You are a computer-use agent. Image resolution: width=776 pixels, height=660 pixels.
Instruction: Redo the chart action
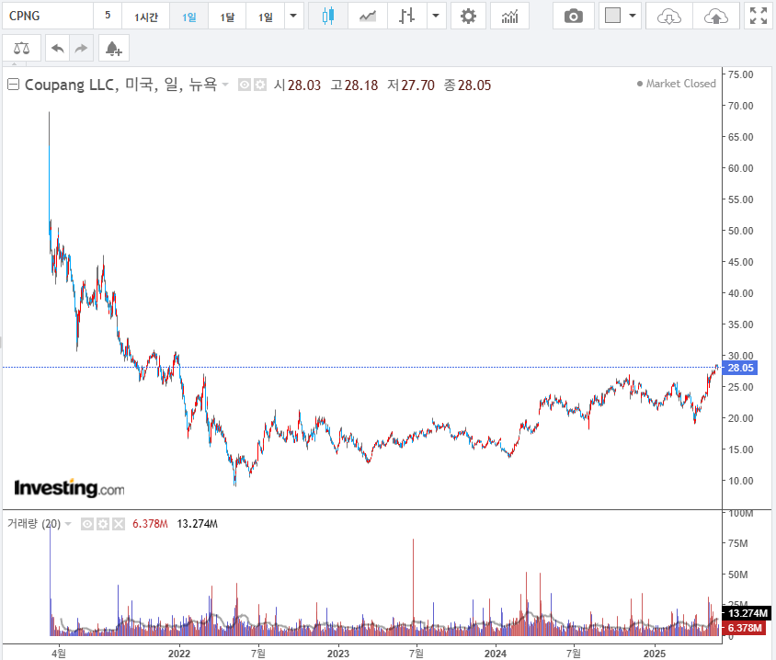point(81,48)
